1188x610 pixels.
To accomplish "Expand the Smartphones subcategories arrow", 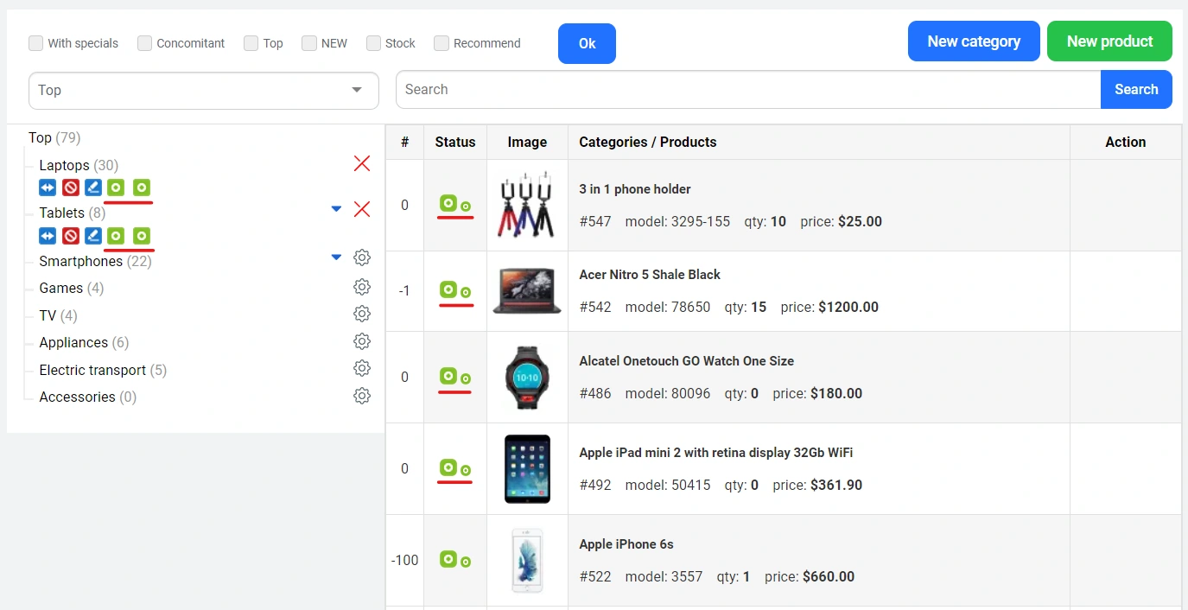I will coord(337,257).
